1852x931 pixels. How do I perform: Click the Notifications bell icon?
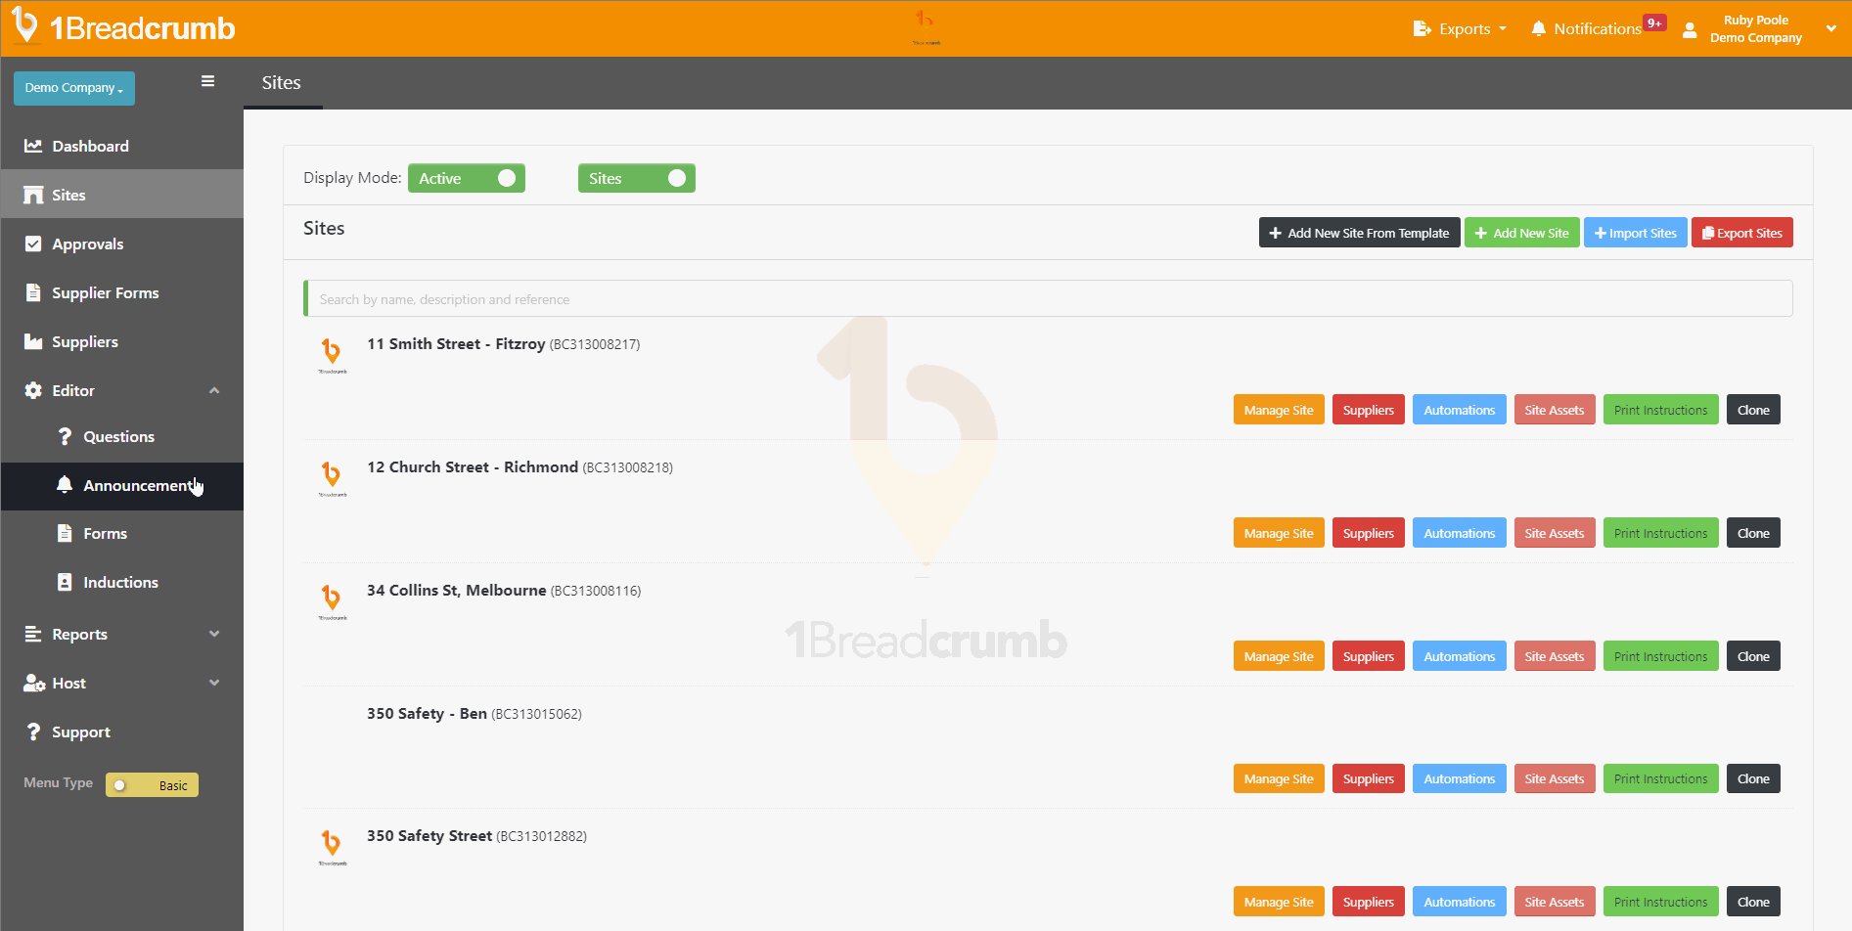[1539, 28]
